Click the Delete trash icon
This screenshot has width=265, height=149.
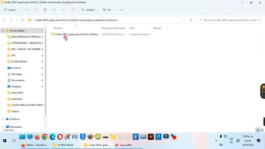click(73, 10)
